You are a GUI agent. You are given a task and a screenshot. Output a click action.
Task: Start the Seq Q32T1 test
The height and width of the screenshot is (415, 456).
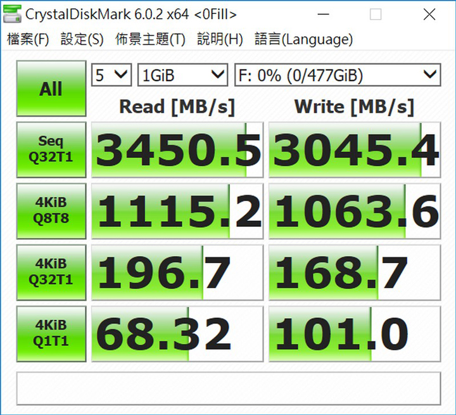tap(51, 150)
